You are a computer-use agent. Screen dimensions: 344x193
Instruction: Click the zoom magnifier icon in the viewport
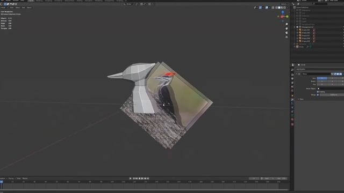pos(286,24)
